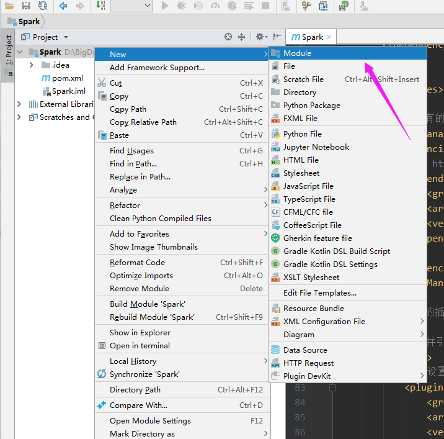Create a new Python Package

[x=348, y=106]
